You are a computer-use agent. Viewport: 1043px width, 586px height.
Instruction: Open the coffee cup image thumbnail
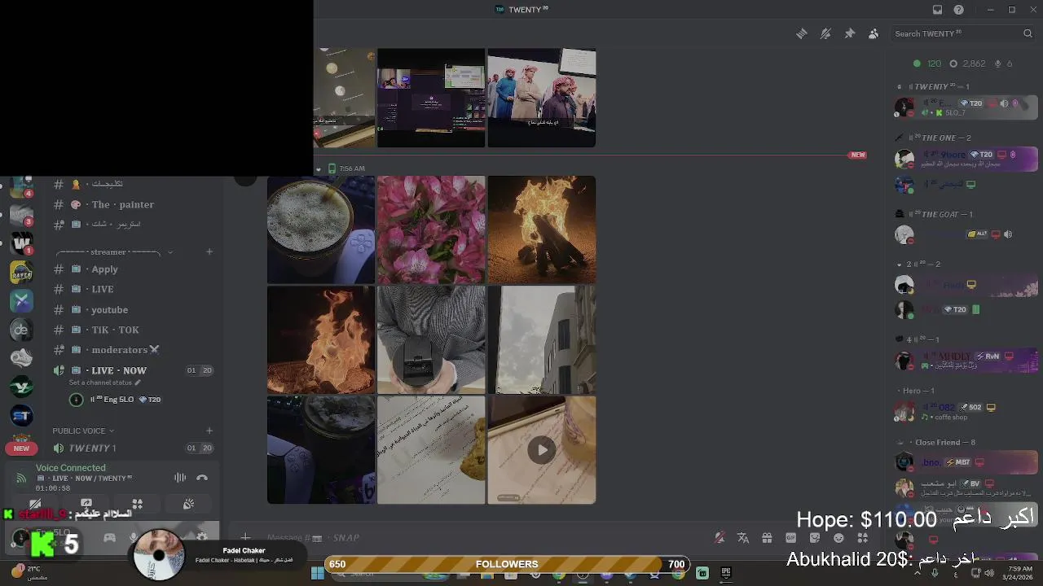321,230
